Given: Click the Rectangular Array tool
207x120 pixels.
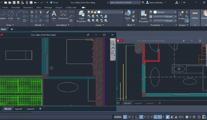Looking at the screenshot, I should [x=41, y=21].
